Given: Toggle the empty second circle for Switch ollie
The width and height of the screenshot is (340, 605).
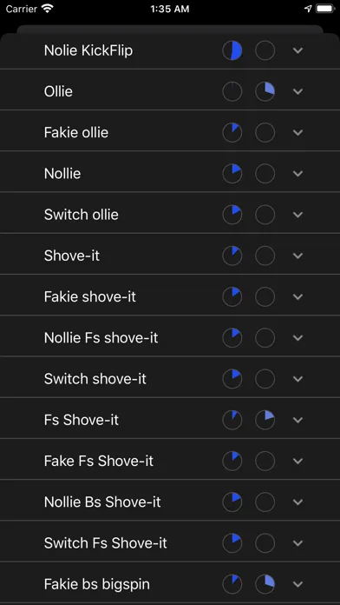Looking at the screenshot, I should tap(265, 215).
